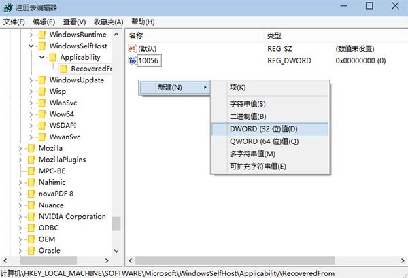Open the 收藏夹(A) menu
The image size is (408, 278).
[x=108, y=22]
